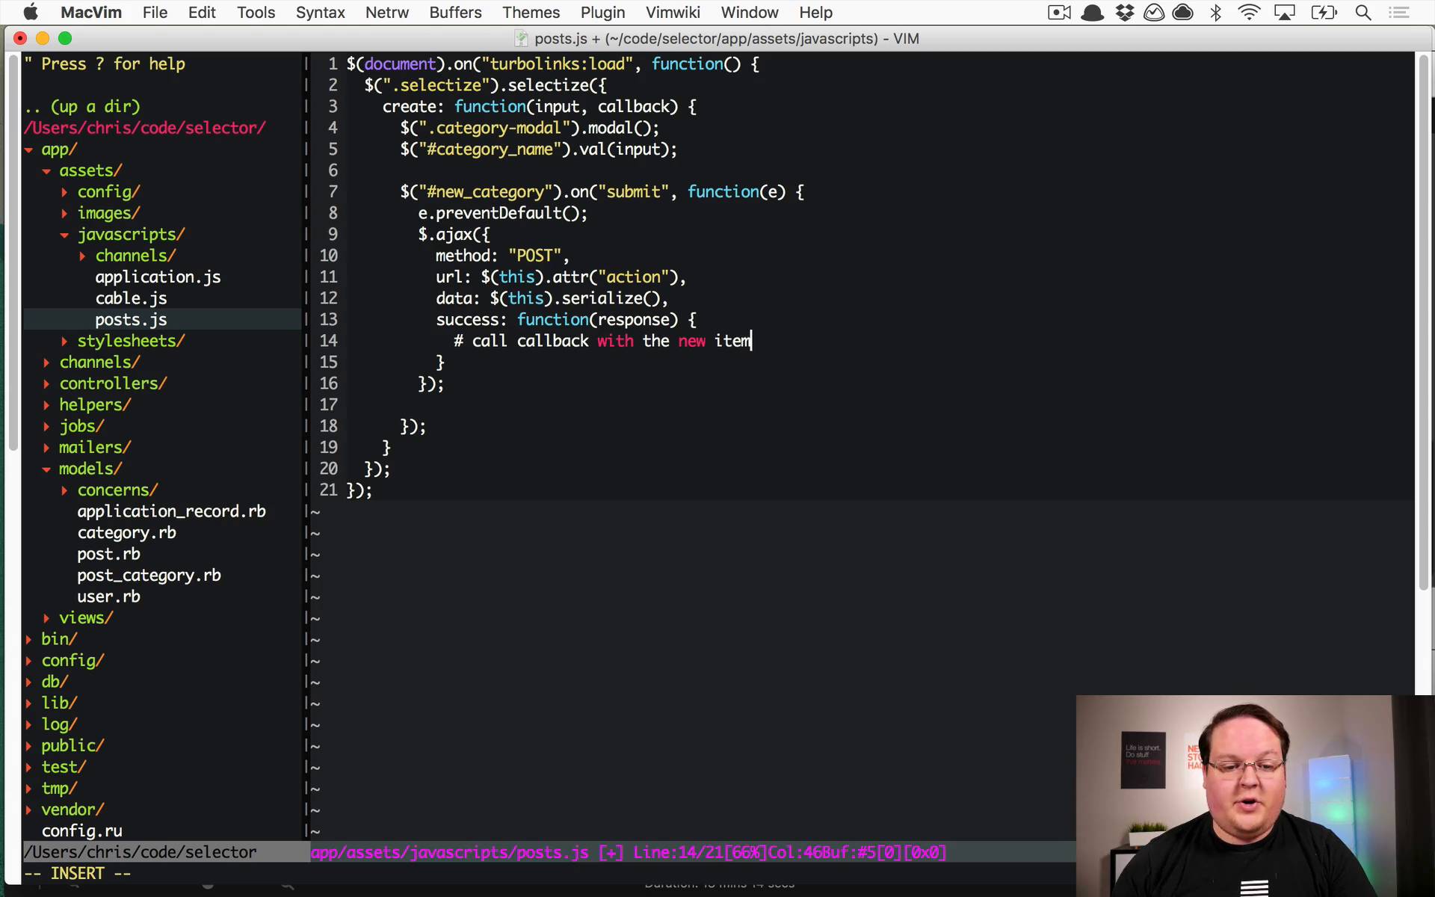Click the Bluetooth menu bar icon
The height and width of the screenshot is (897, 1435).
pos(1216,12)
